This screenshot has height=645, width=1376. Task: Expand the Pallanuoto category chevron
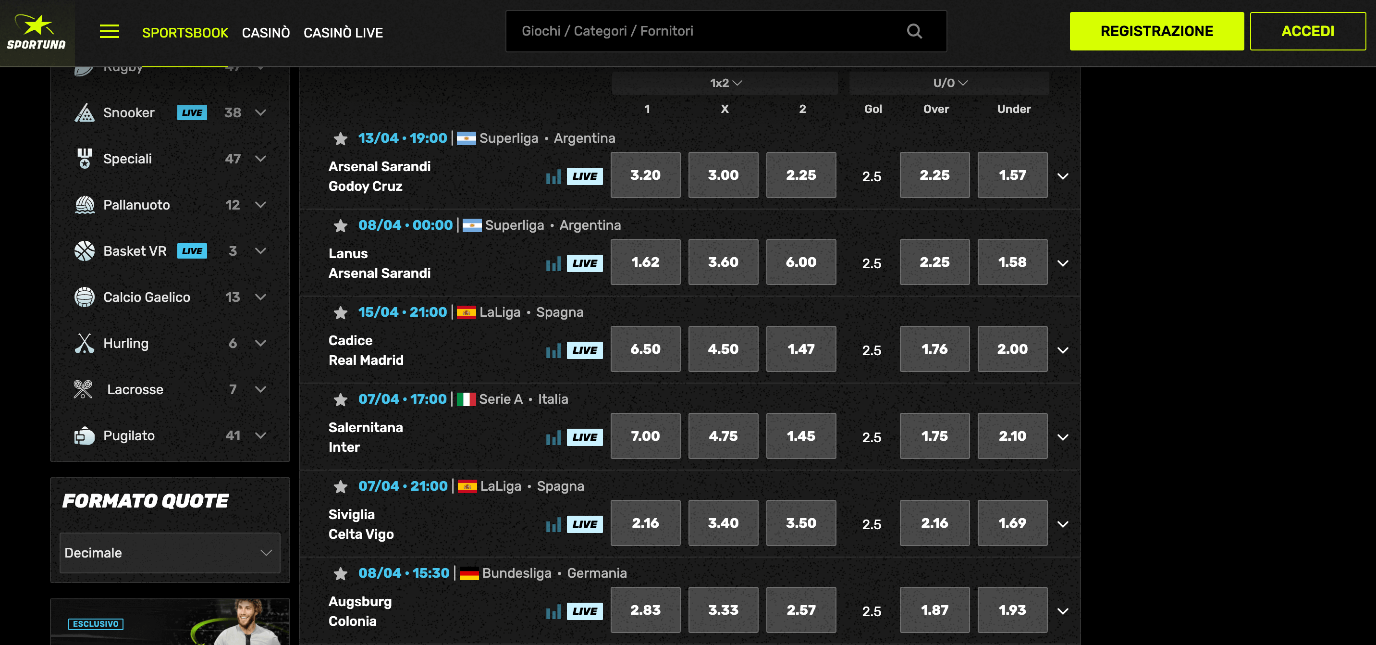click(x=261, y=205)
